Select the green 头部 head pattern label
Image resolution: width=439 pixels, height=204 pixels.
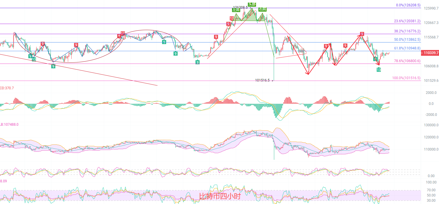(252, 4)
